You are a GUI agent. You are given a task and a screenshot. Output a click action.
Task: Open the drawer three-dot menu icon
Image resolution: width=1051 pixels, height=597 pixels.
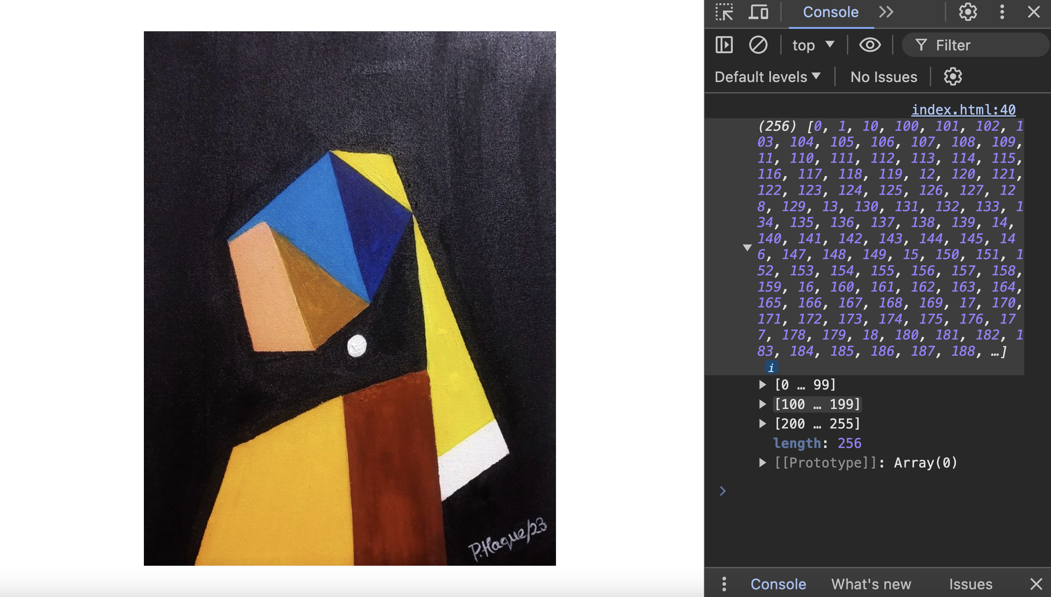pos(724,584)
